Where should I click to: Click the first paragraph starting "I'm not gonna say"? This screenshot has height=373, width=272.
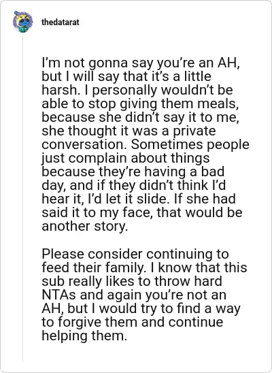point(146,144)
